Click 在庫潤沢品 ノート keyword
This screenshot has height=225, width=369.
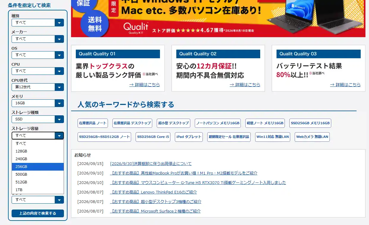pyautogui.click(x=92, y=123)
